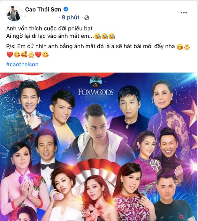Click the chick emoji ending the P/s line
Image resolution: width=198 pixels, height=221 pixels.
[x=187, y=47]
